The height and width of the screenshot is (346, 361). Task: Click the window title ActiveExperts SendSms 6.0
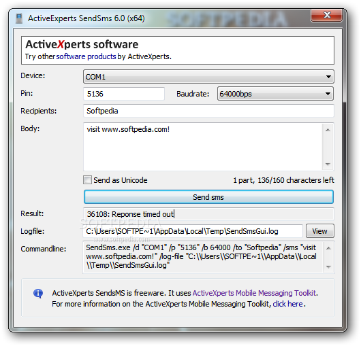[x=87, y=18]
